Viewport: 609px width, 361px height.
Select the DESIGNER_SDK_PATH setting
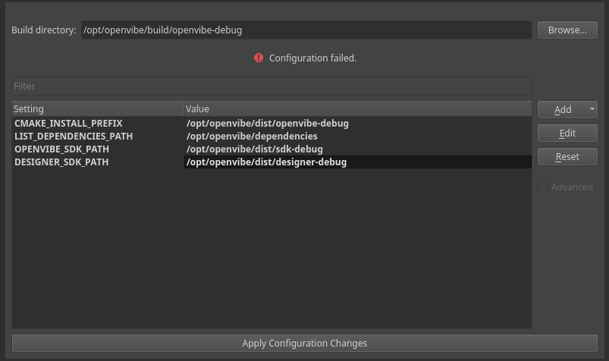[x=61, y=162]
